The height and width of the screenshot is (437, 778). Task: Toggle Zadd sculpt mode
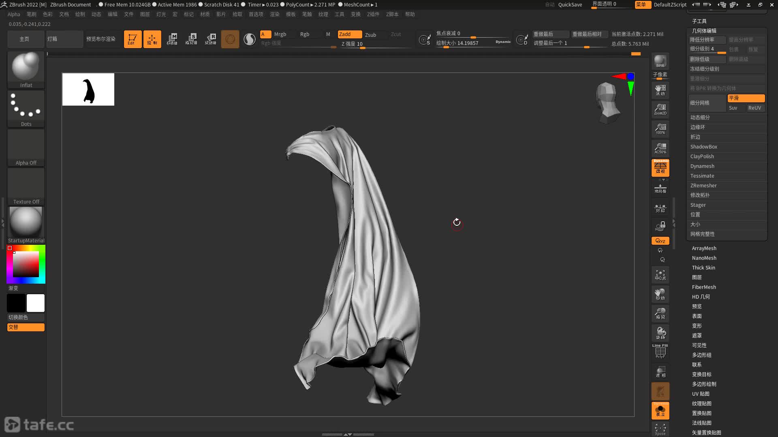[x=350, y=34]
